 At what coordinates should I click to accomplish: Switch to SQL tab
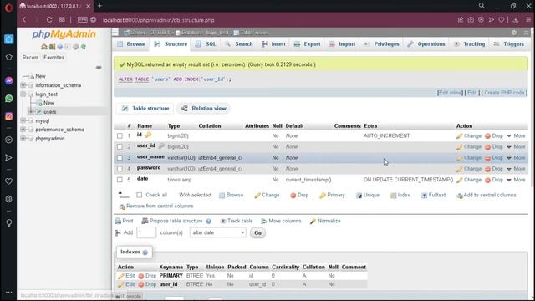[206, 44]
